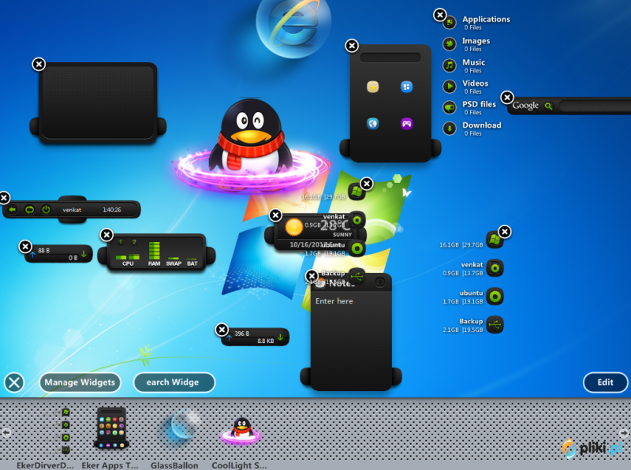This screenshot has height=470, width=631.
Task: Remove the power control widget
Action: 4,198
